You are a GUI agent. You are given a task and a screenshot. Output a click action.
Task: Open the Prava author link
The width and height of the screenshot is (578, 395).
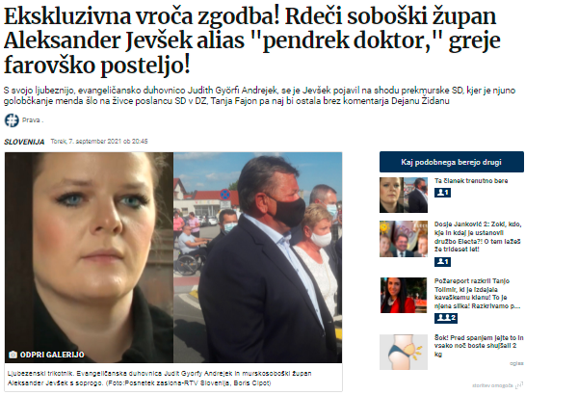pyautogui.click(x=32, y=120)
